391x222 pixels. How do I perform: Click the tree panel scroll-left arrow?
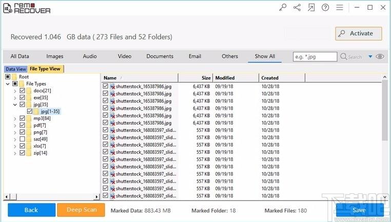tap(7, 197)
